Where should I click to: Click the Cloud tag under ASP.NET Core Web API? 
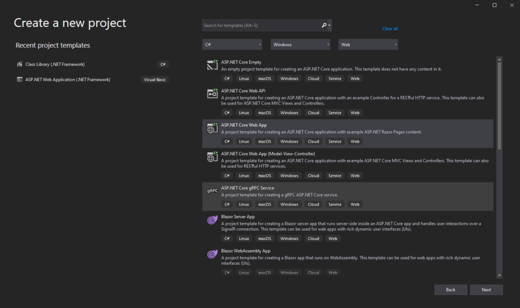pos(313,113)
